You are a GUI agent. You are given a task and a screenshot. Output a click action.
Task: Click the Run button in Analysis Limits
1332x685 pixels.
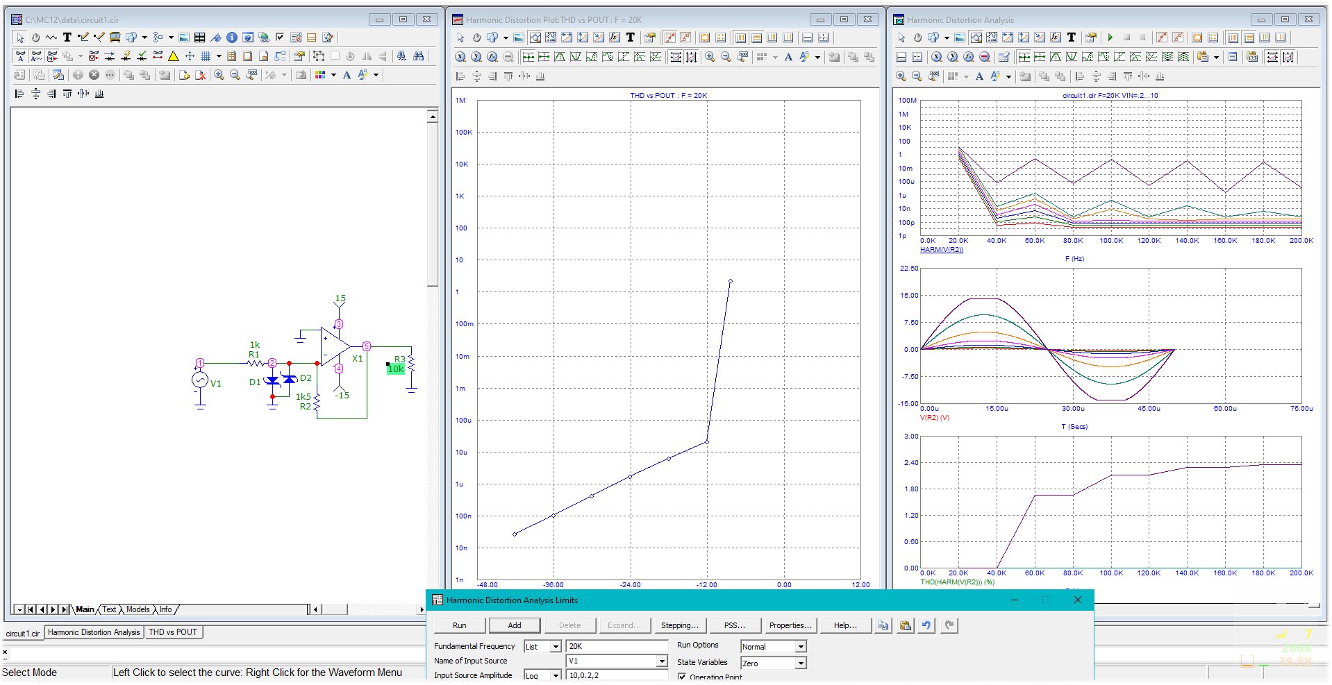pyautogui.click(x=460, y=625)
